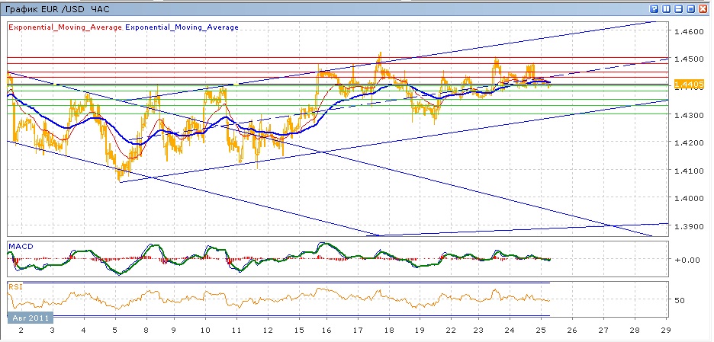The width and height of the screenshot is (714, 342).
Task: Close the EUR/USD chart window
Action: (x=703, y=8)
